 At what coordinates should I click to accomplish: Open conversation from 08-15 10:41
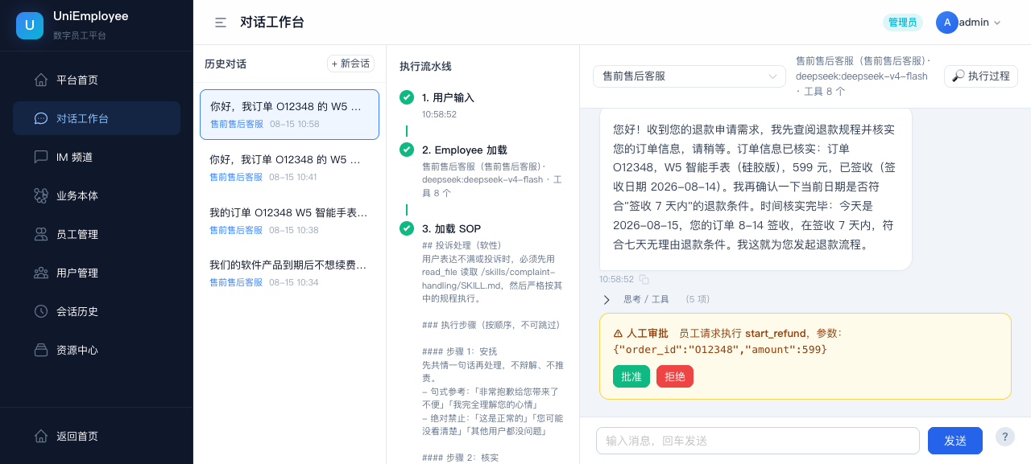(289, 167)
